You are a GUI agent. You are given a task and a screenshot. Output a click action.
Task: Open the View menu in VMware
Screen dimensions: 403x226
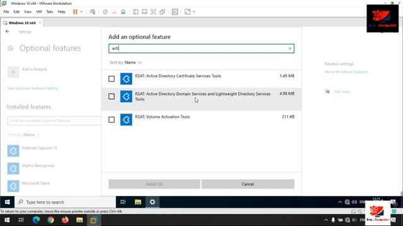coord(28,12)
